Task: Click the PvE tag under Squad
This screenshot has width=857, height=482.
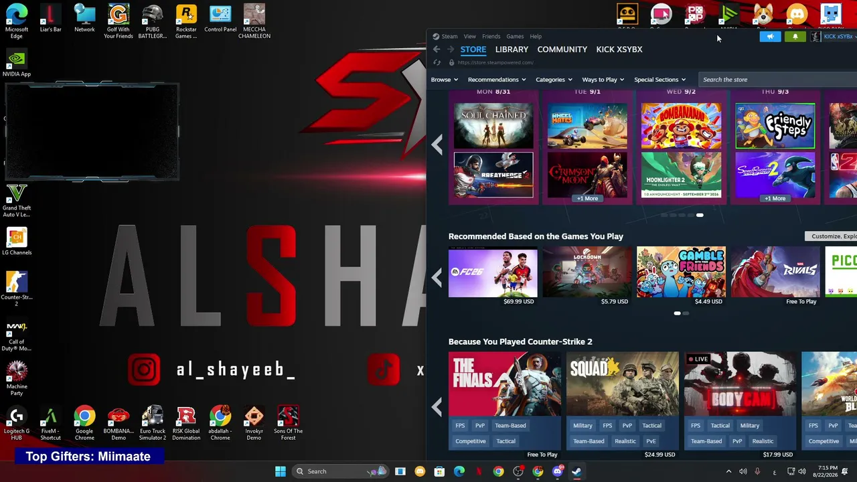Action: coord(651,441)
